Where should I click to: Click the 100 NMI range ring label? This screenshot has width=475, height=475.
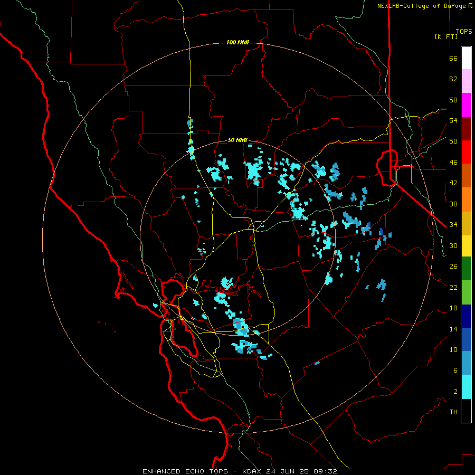tap(237, 42)
